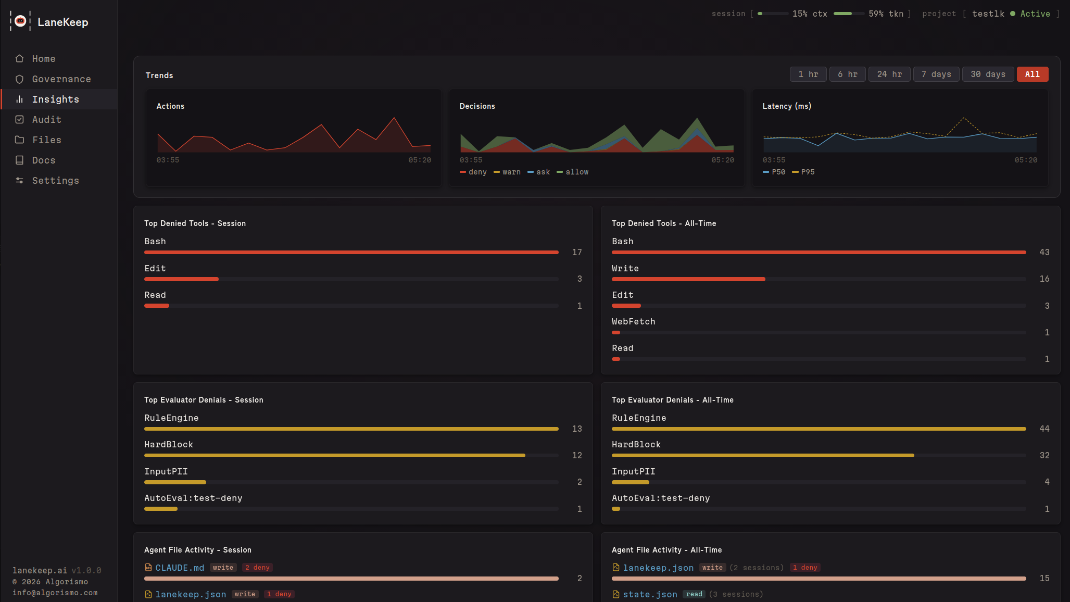Open Governance via the shield icon
1070x602 pixels.
coord(19,79)
